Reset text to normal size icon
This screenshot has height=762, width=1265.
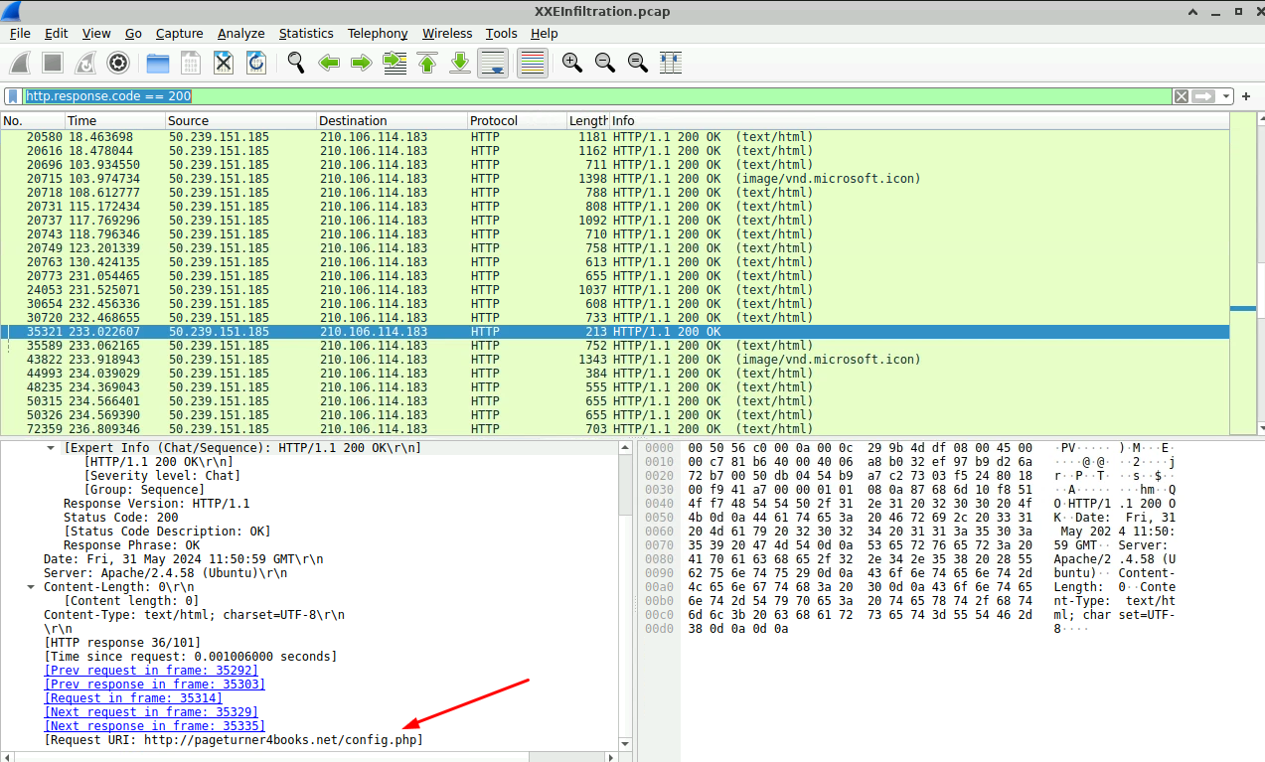[x=637, y=63]
